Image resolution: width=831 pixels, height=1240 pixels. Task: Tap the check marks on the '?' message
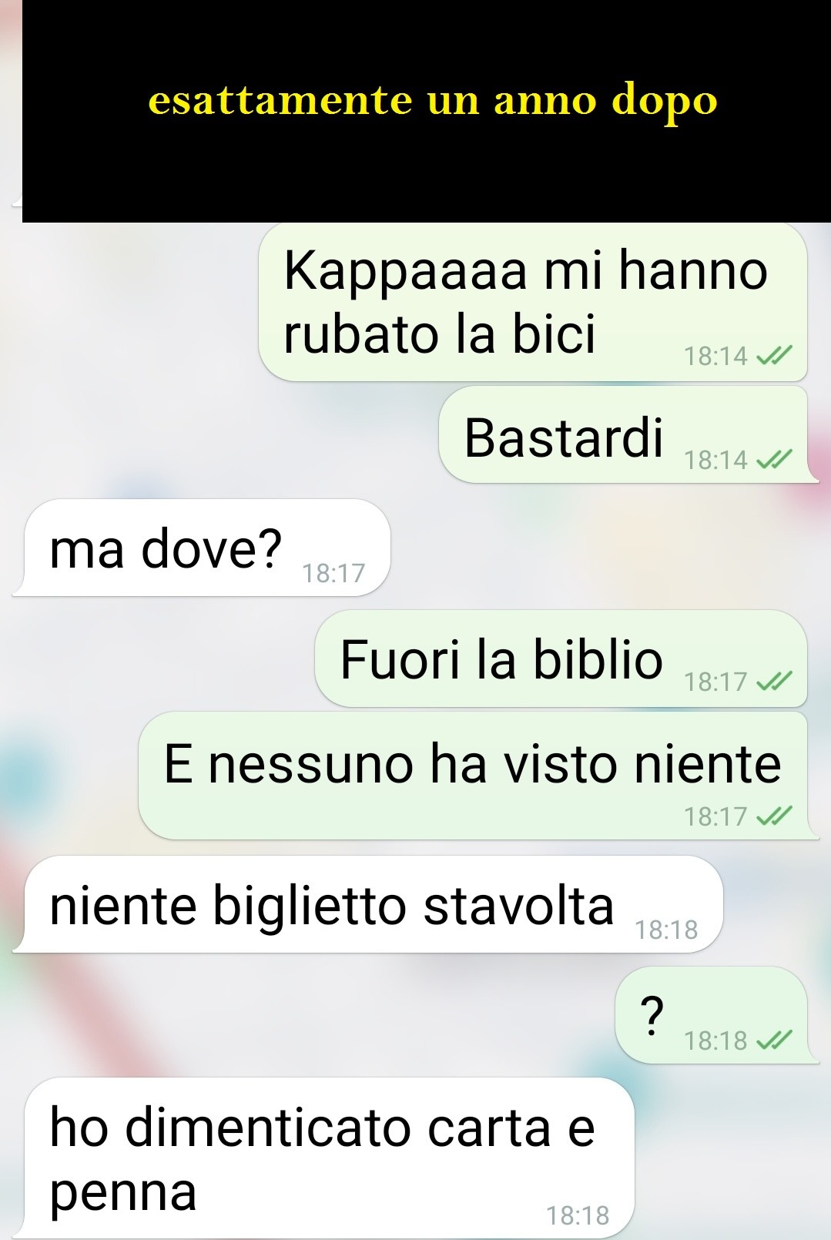coord(774,1041)
